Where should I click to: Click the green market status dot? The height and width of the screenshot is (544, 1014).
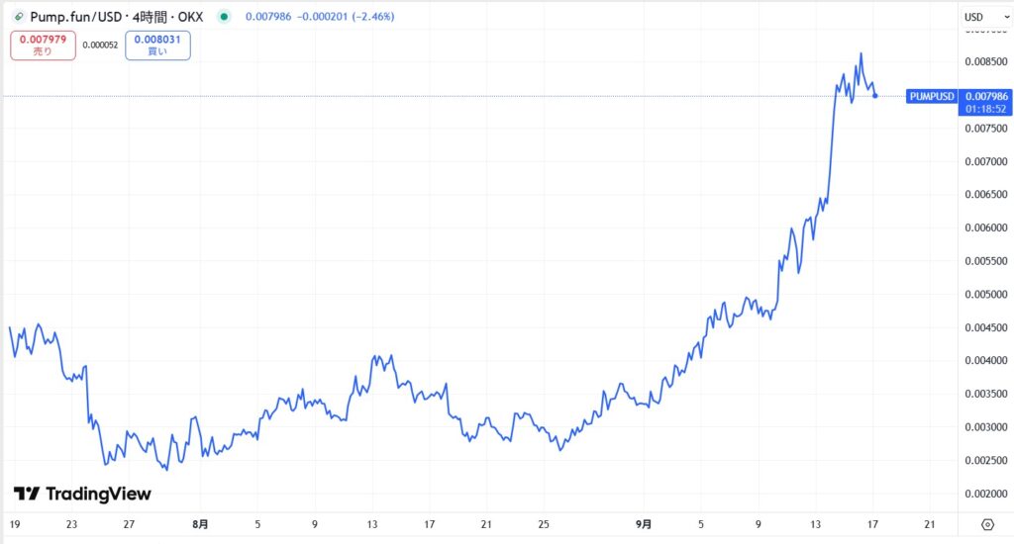(x=224, y=17)
